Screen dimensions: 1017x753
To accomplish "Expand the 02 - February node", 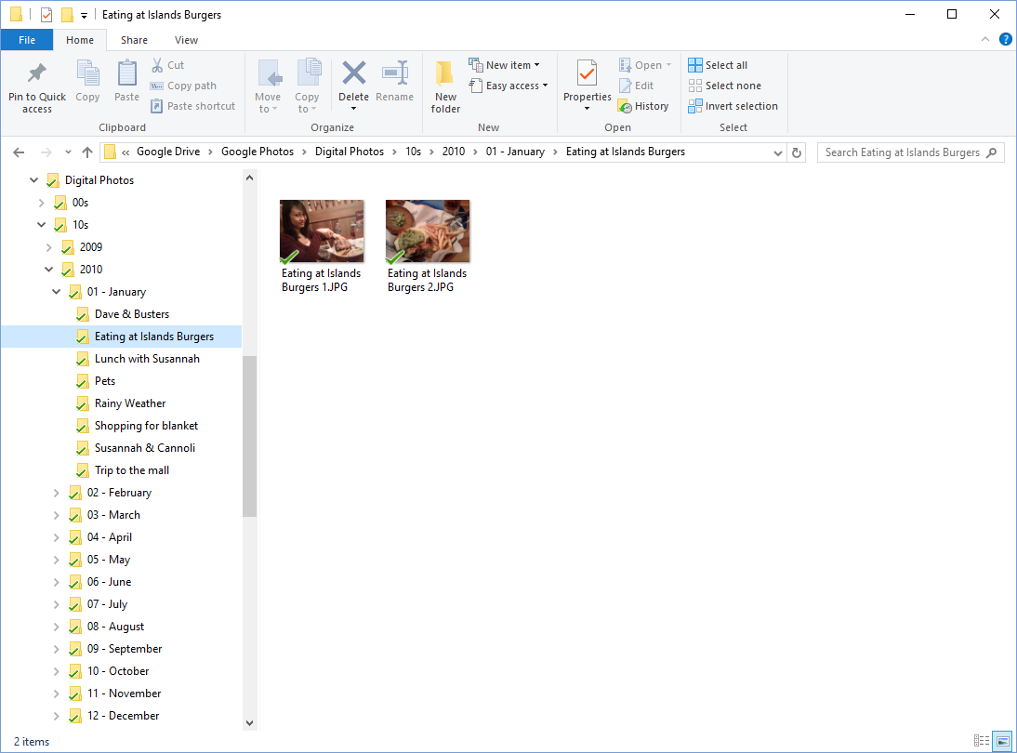I will [57, 493].
